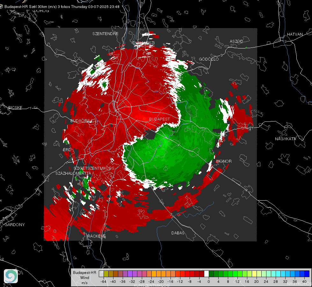Click the NAGYKÁTA town label

click(286, 139)
